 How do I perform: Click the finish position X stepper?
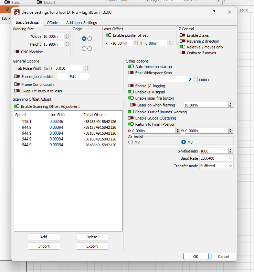click(178, 131)
